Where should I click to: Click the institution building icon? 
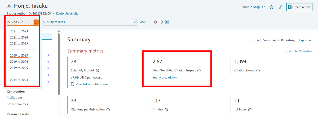pos(167,22)
